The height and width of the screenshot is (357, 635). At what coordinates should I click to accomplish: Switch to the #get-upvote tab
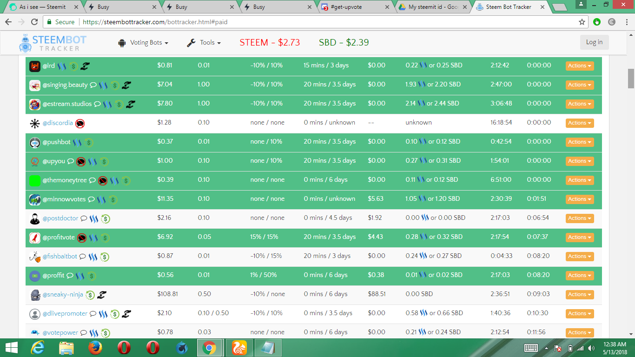[x=355, y=7]
